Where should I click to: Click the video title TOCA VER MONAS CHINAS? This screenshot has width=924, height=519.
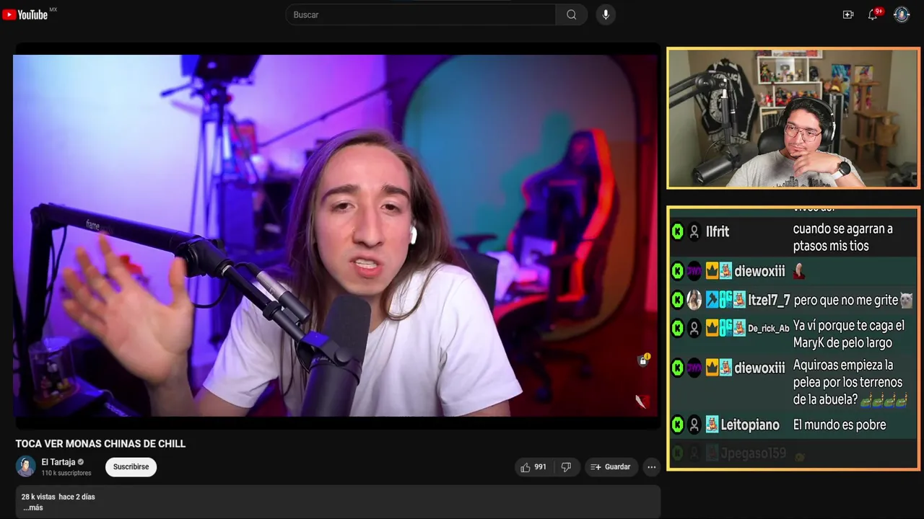(100, 444)
